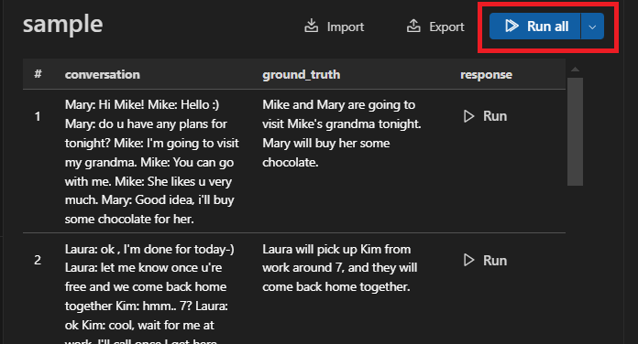This screenshot has width=638, height=344.
Task: Click the response column header
Action: (486, 75)
